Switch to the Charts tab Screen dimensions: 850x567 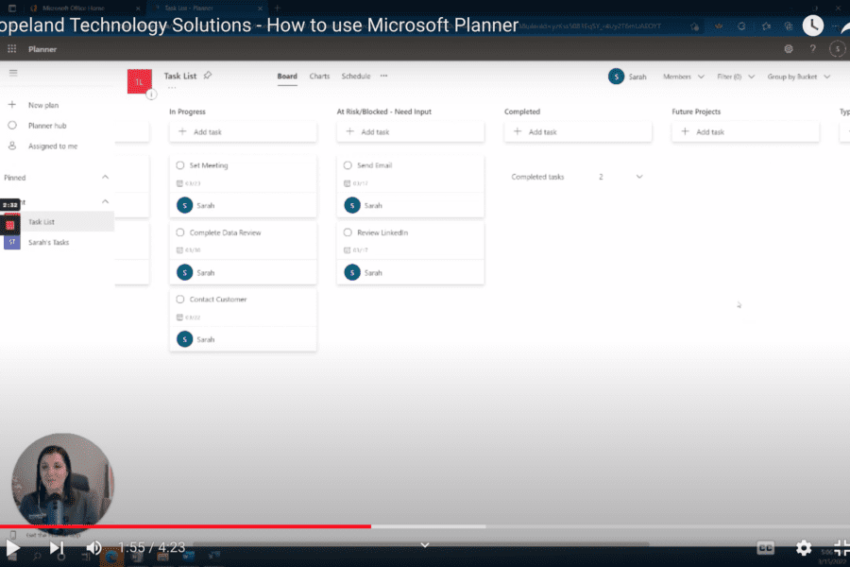tap(319, 77)
